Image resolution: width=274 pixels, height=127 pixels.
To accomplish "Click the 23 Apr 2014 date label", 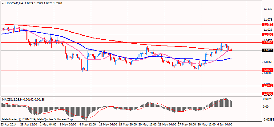I will pyautogui.click(x=8, y=125).
